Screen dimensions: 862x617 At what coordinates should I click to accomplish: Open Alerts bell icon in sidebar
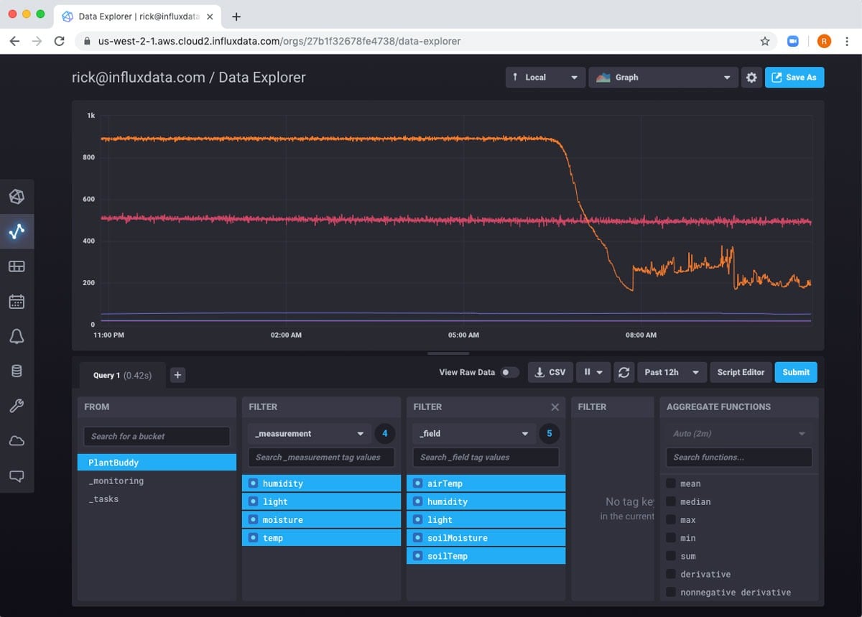point(17,336)
